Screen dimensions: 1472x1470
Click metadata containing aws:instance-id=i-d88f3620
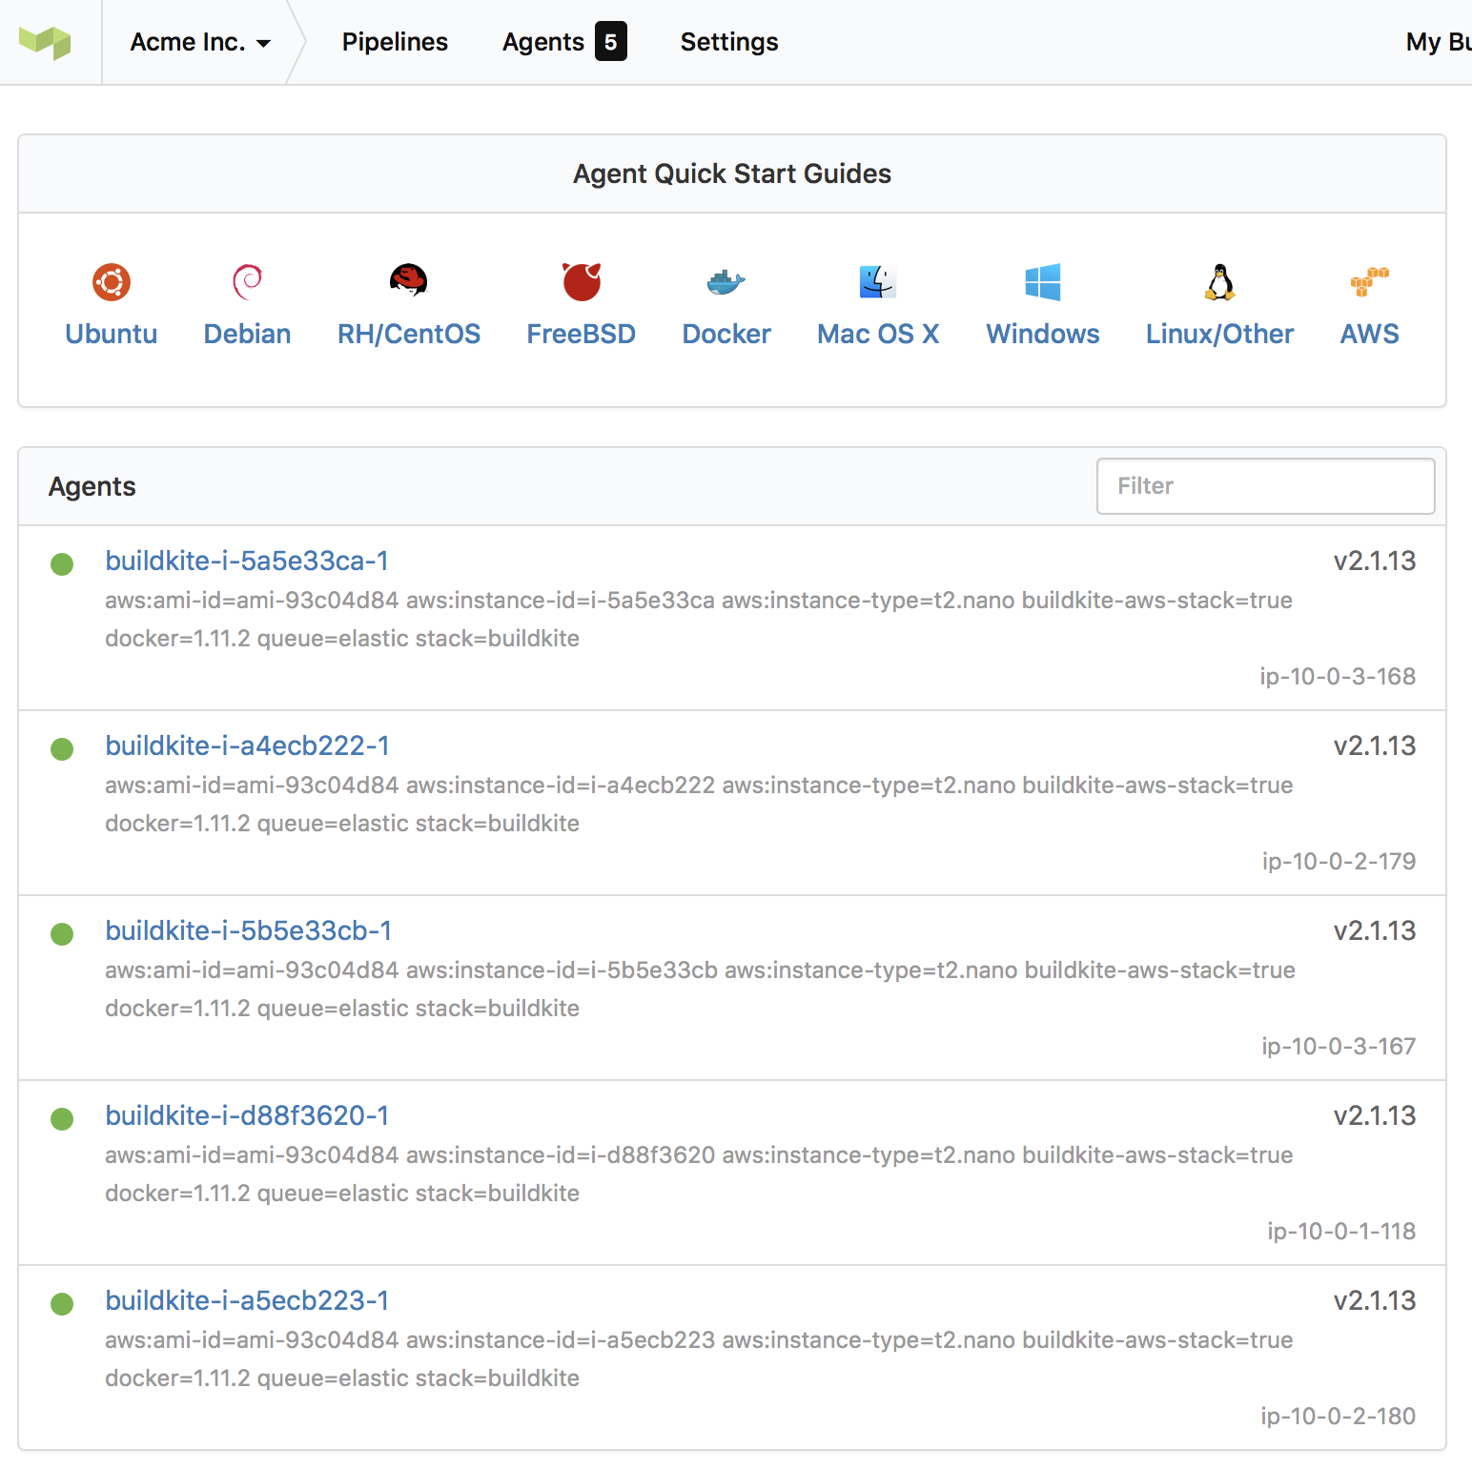[699, 1174]
